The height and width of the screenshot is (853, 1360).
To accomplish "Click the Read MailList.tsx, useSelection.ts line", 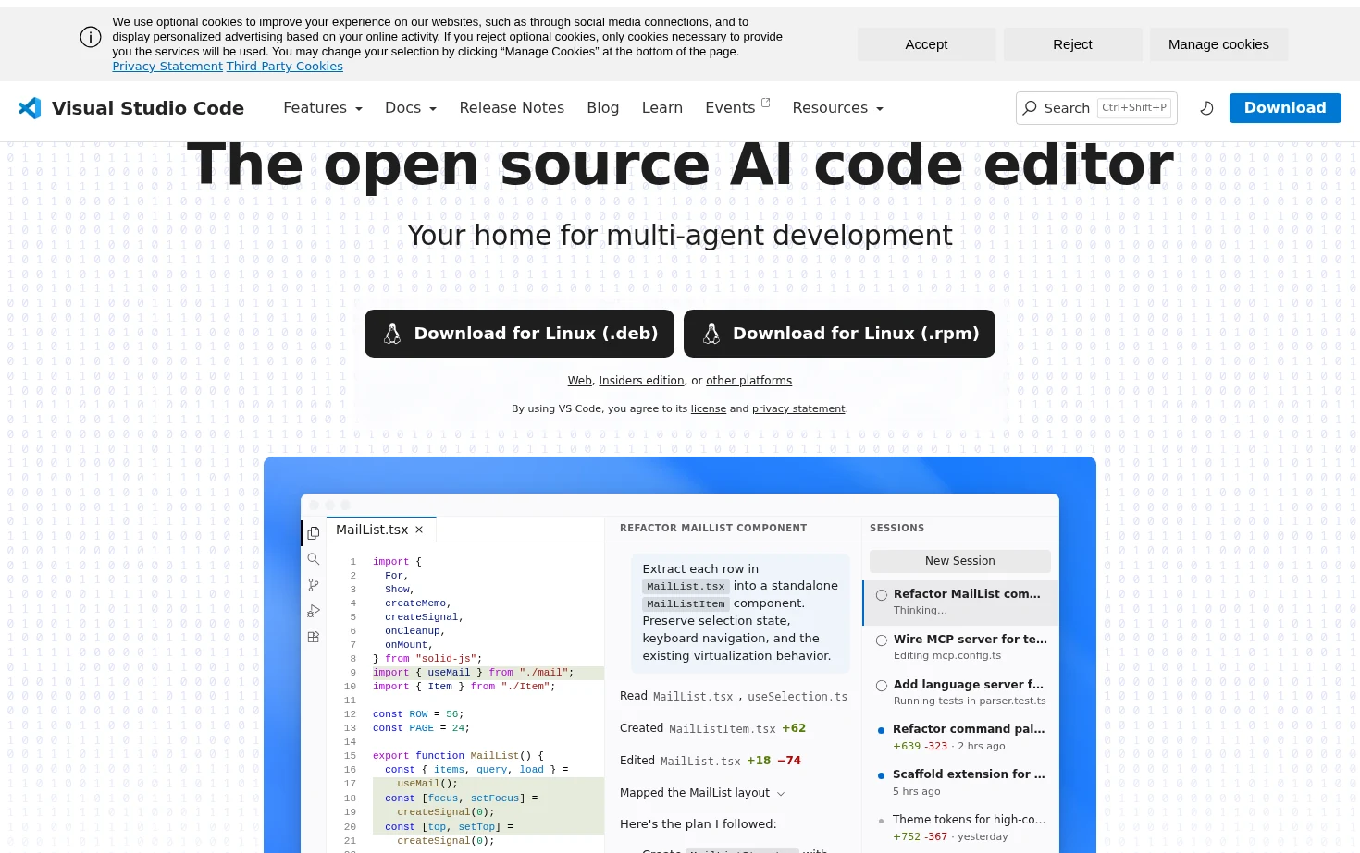I will (734, 696).
